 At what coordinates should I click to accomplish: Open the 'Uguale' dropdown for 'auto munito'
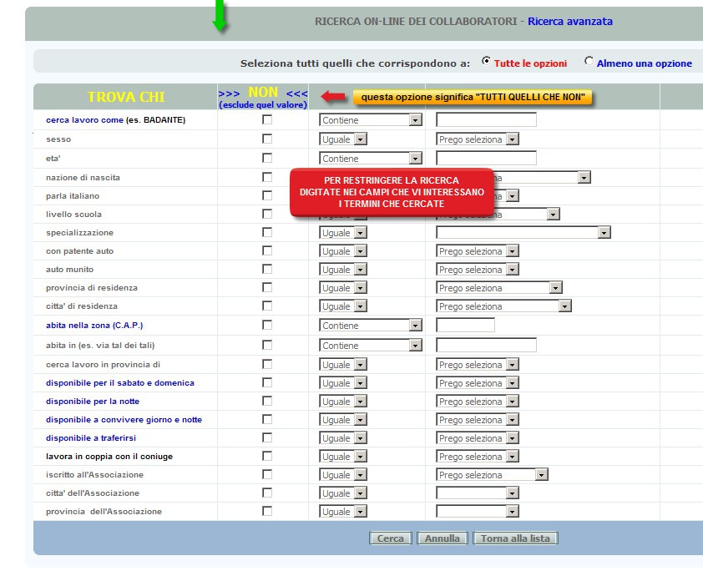[343, 270]
